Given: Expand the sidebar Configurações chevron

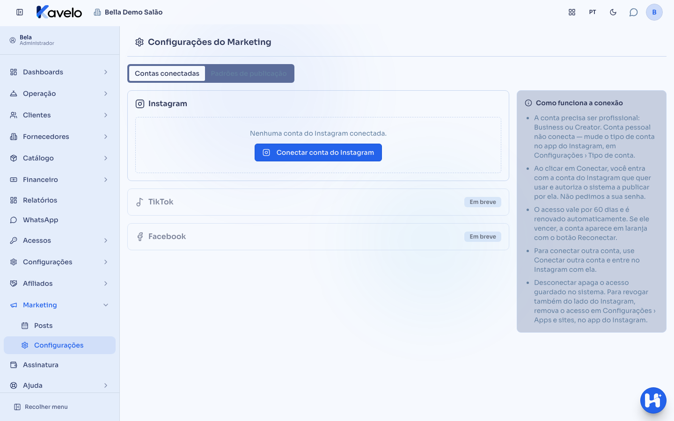Looking at the screenshot, I should pos(106,262).
